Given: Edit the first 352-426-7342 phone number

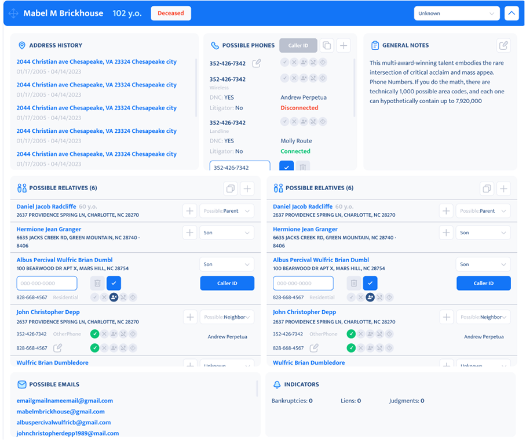Looking at the screenshot, I should tap(256, 63).
